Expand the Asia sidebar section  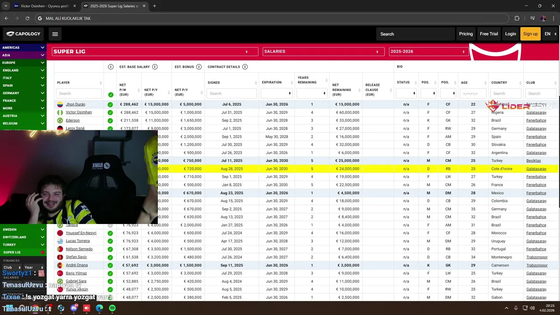[23, 55]
